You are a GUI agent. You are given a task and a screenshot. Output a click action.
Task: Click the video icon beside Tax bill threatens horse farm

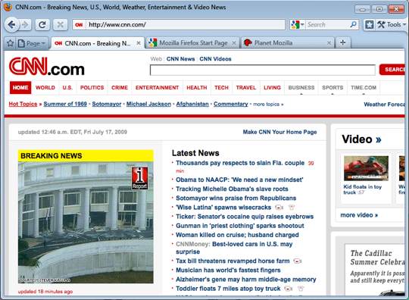pyautogui.click(x=298, y=261)
